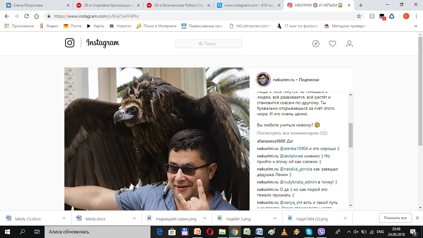Bookmark this page with the star icon
Viewport: 423px width, 238px height.
coord(359,16)
